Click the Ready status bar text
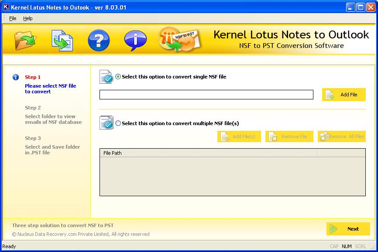 pos(9,246)
